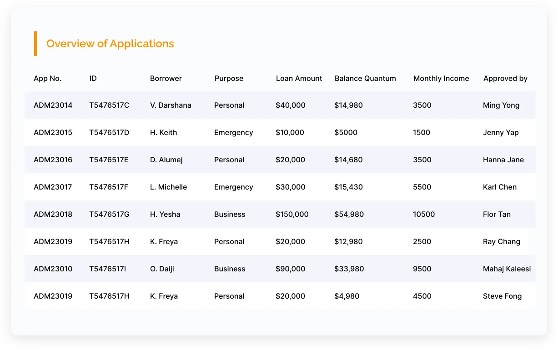This screenshot has width=558, height=350.
Task: Select the "Monthly Income" column header
Action: coord(441,78)
